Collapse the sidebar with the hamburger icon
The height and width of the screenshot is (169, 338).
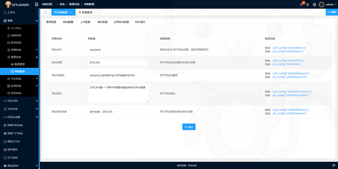point(36,4)
